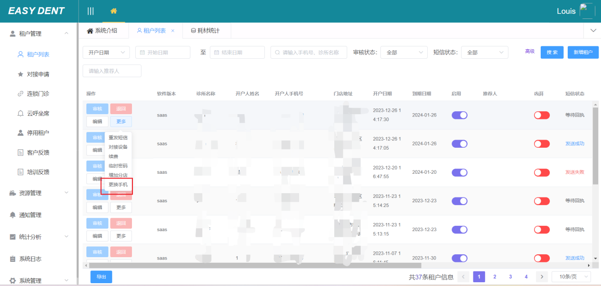Click the 导出 button

101,277
